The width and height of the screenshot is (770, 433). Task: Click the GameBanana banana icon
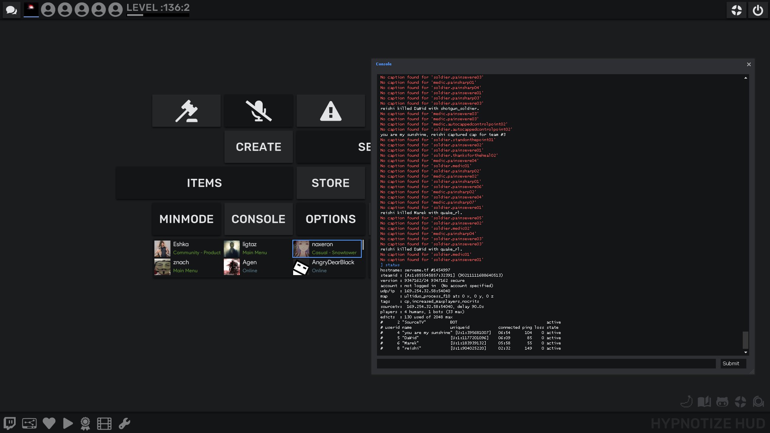687,402
